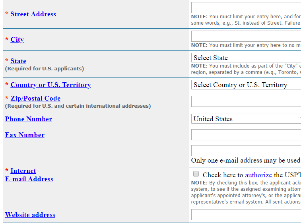Select the Zip/Postal Code input field
Viewport: 301px width, 223px height.
[246, 101]
